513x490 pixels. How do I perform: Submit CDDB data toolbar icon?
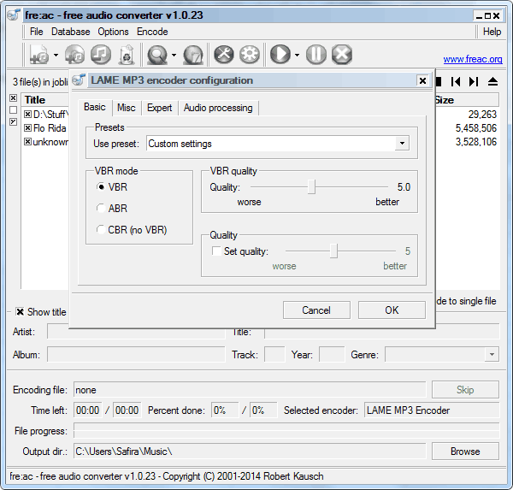tap(193, 55)
